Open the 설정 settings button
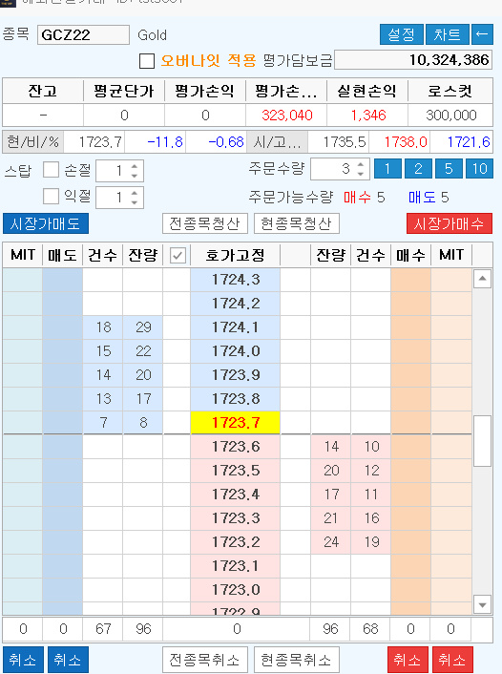Viewport: 502px width, 674px height. pos(402,34)
